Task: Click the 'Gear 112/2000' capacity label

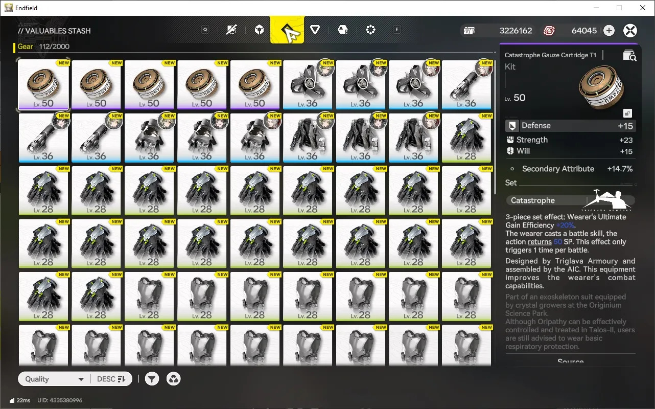Action: (x=43, y=47)
